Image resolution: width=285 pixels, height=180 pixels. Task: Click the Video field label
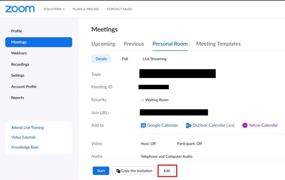click(x=97, y=143)
